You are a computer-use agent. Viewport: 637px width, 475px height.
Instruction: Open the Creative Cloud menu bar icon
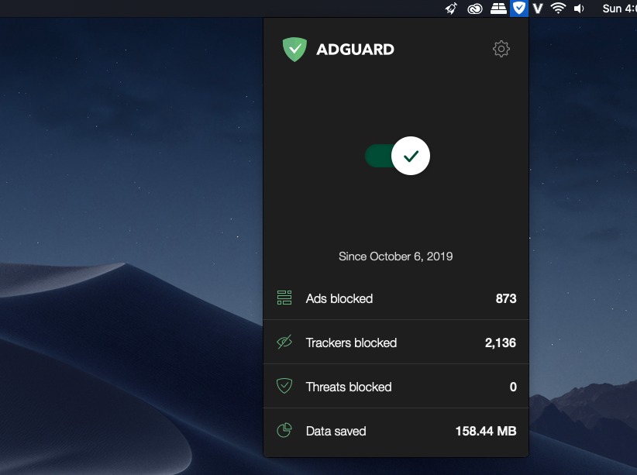tap(474, 9)
